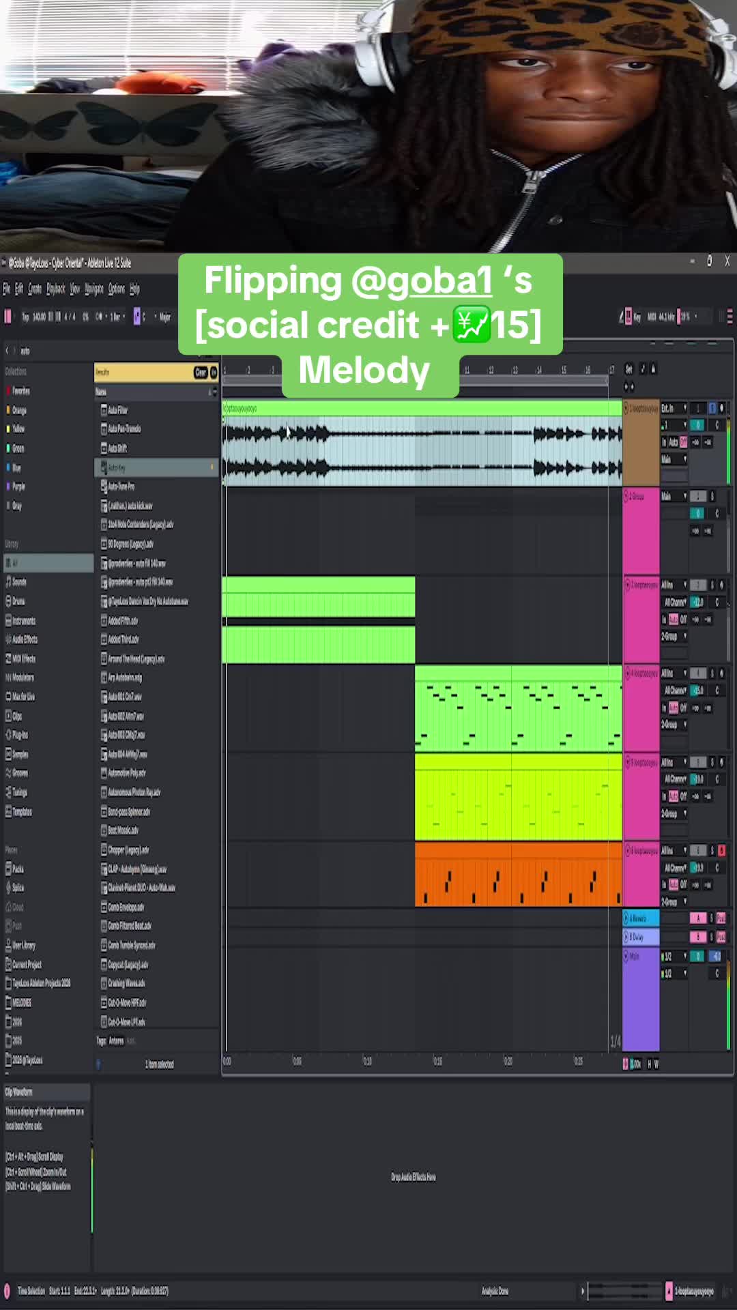737x1310 pixels.
Task: Toggle the A Reverb return activator
Action: click(697, 918)
